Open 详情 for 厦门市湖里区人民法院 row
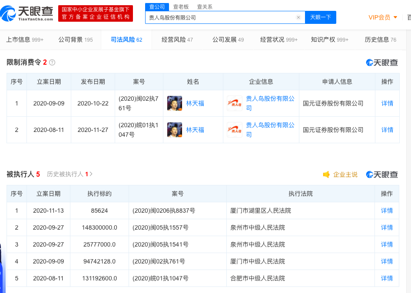This screenshot has width=411, height=293. point(387,211)
